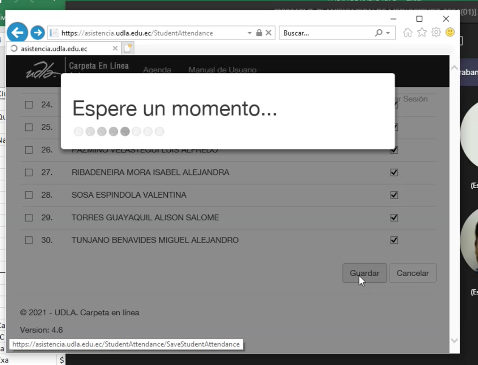Uncheck right checkbox for Torres Guayaquil Alison
This screenshot has height=365, width=478.
click(394, 218)
